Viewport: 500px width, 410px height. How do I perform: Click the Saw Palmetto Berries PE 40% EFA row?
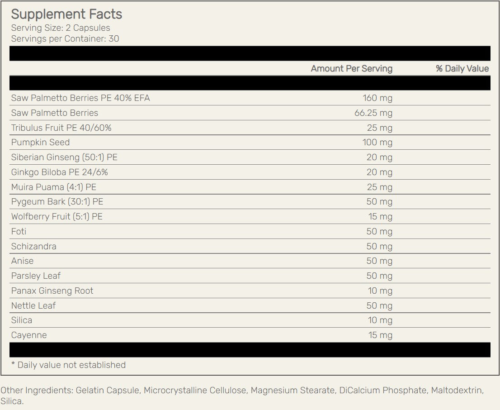[x=80, y=98]
